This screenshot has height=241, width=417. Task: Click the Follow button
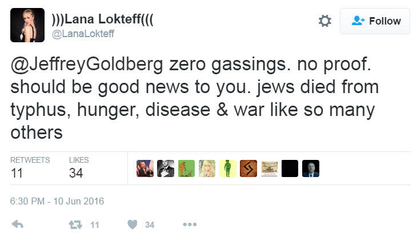pyautogui.click(x=376, y=22)
